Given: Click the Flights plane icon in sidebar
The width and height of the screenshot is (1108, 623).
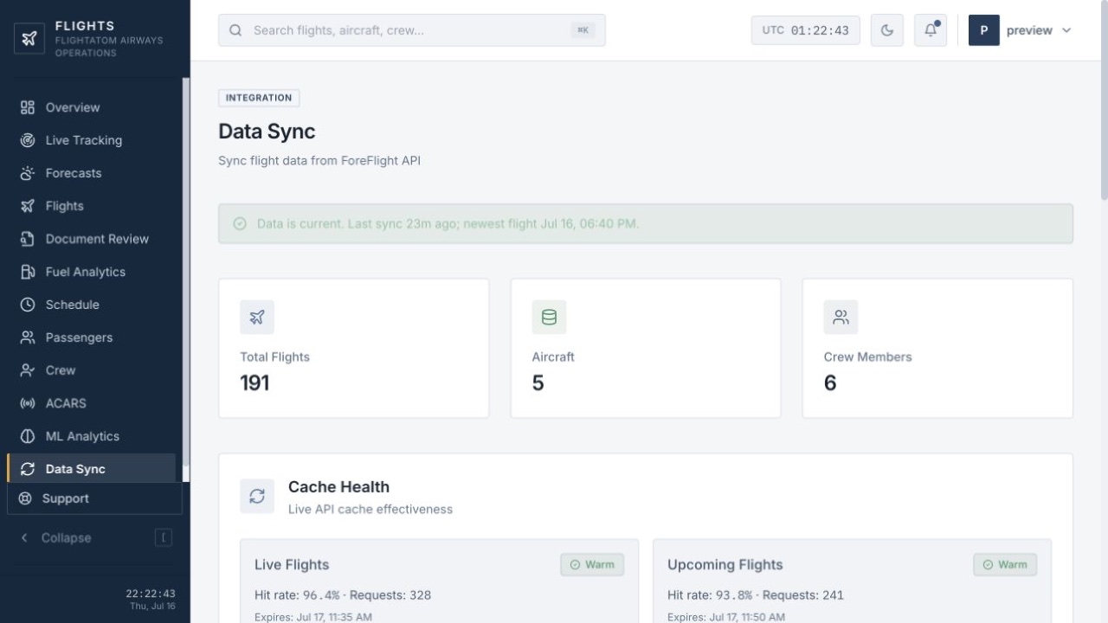Looking at the screenshot, I should point(28,206).
